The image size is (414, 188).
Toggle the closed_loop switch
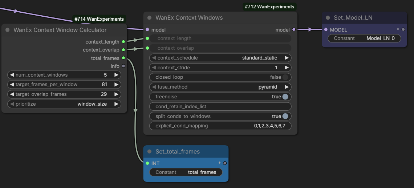coord(285,77)
